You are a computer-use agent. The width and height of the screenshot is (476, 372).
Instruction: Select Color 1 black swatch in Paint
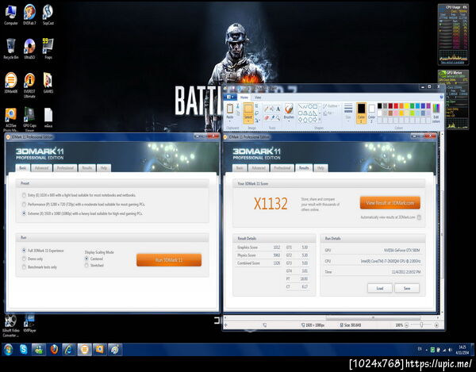point(361,113)
